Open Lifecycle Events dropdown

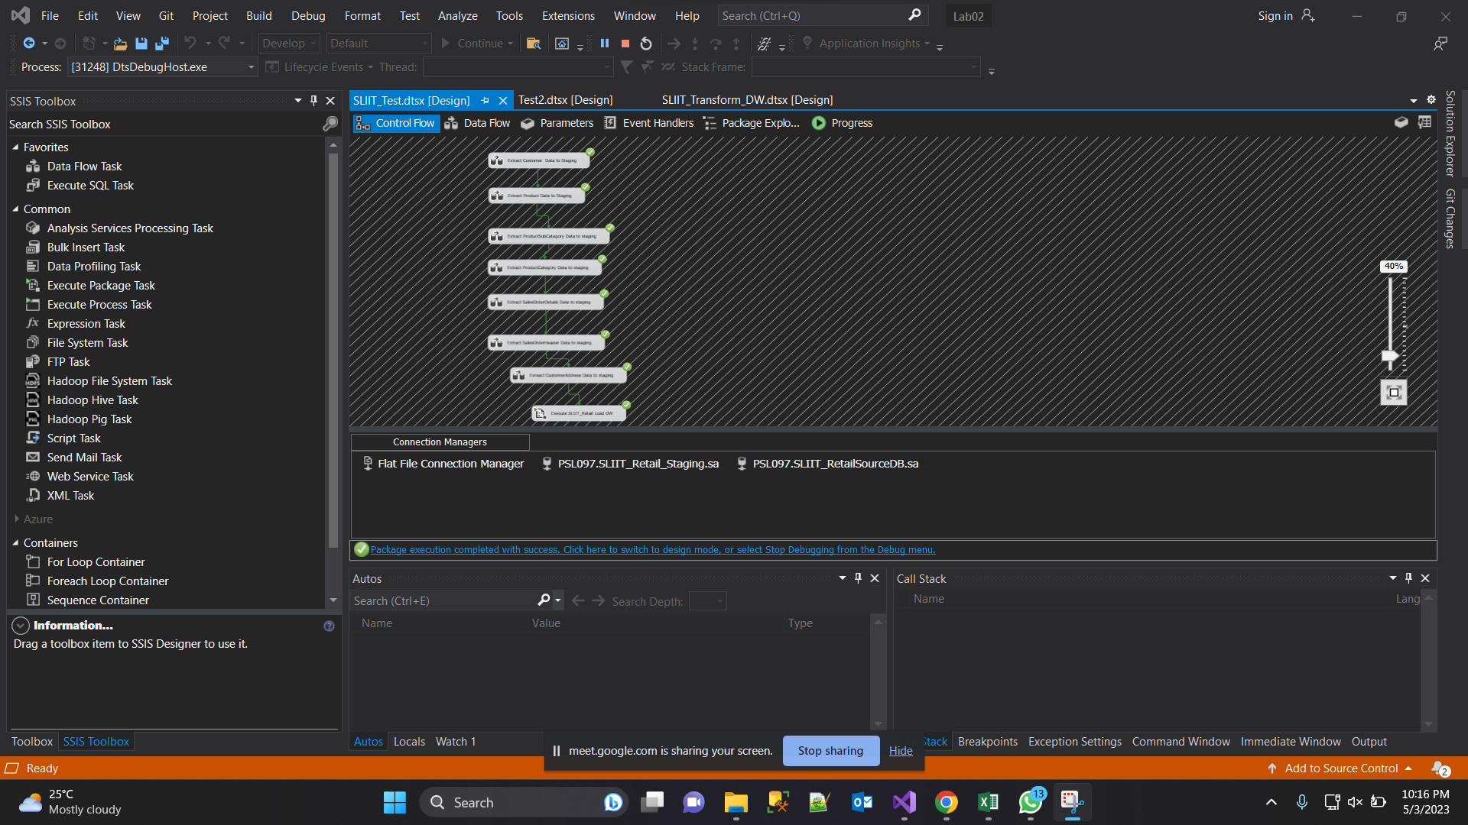click(320, 67)
